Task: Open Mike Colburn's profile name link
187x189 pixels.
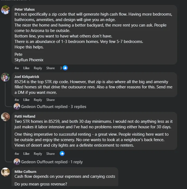Action: [x=25, y=171]
